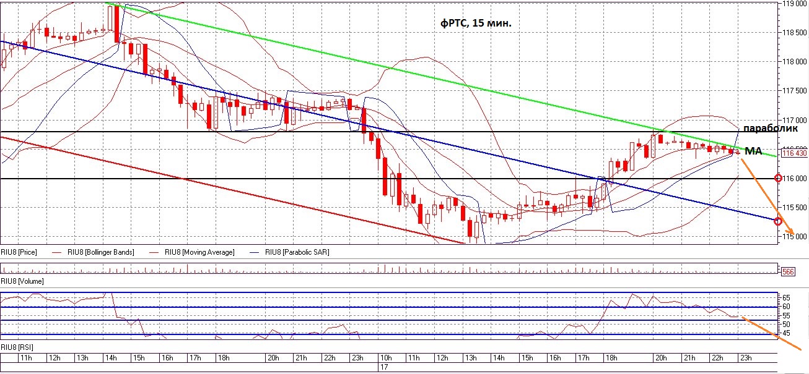Click the 118 500 price axis label

click(795, 33)
